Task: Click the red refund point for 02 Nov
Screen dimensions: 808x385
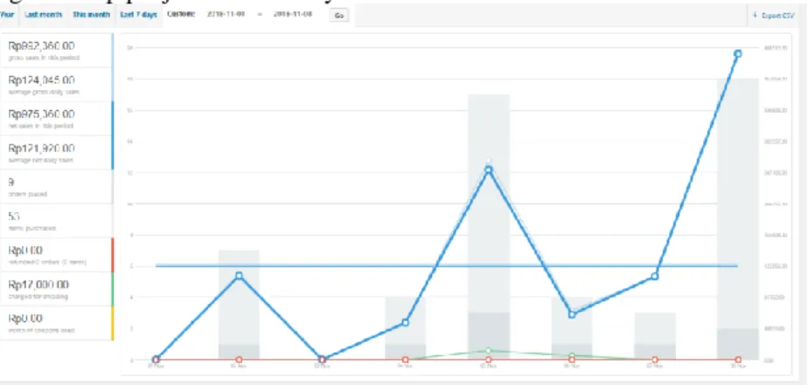Action: tap(239, 360)
